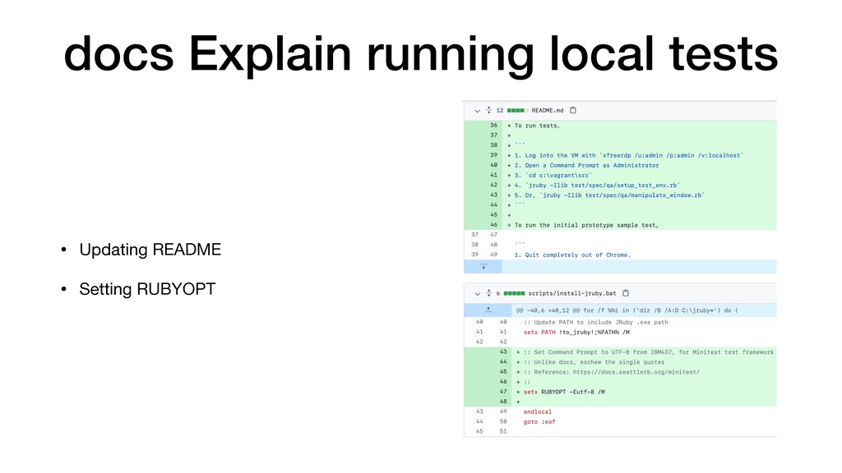
Task: Click line number 39 in README additions
Action: pos(493,155)
